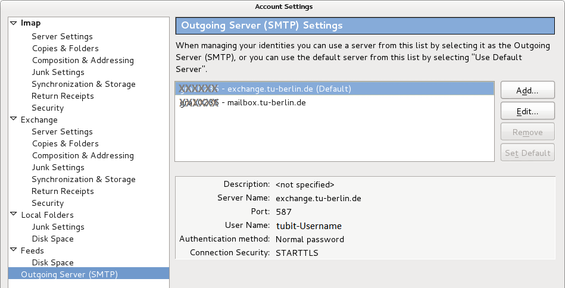Viewport: 565px width, 288px height.
Task: Open Security settings under Imap
Action: pos(48,108)
